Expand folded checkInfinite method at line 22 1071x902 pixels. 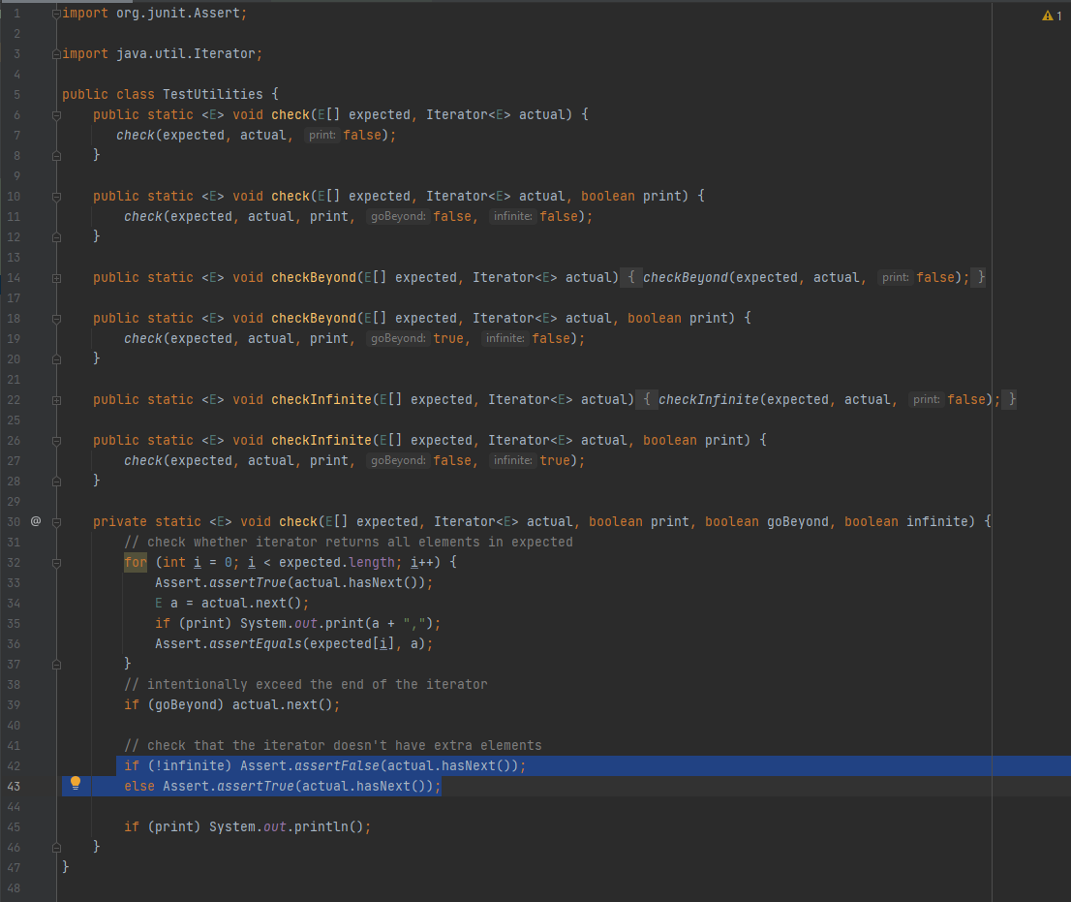(x=57, y=400)
